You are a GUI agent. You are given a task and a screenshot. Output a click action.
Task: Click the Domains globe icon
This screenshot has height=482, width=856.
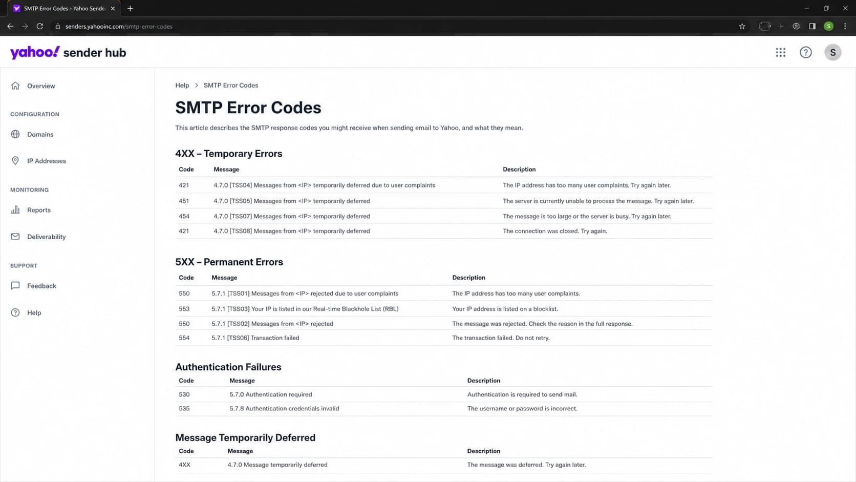click(15, 134)
